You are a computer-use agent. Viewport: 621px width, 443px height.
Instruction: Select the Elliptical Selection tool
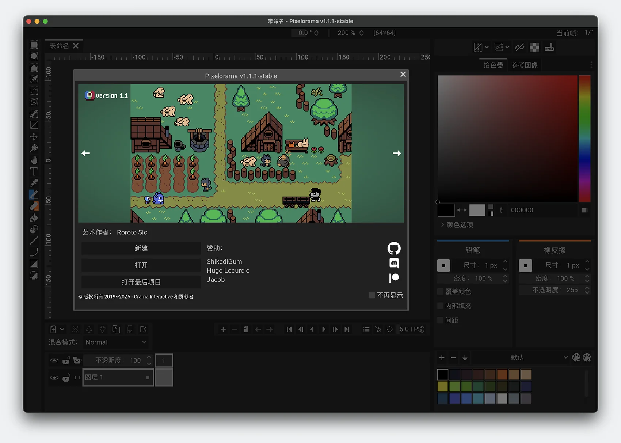click(x=34, y=56)
